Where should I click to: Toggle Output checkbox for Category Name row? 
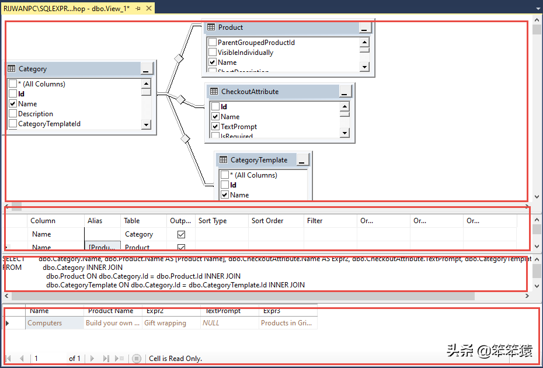pos(181,234)
